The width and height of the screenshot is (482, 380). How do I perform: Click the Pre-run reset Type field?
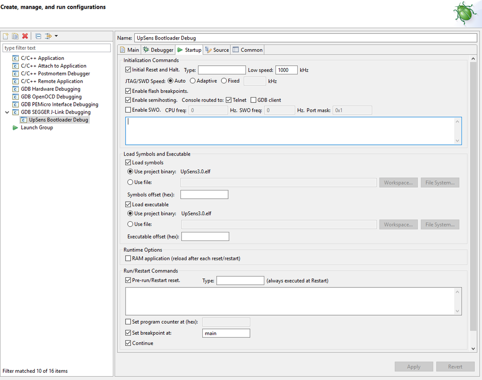tap(240, 281)
